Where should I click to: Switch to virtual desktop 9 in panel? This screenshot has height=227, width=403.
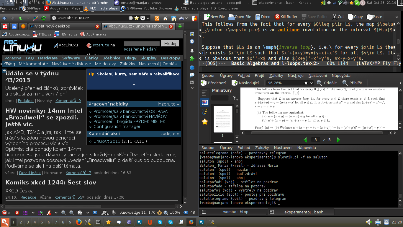(x=70, y=222)
